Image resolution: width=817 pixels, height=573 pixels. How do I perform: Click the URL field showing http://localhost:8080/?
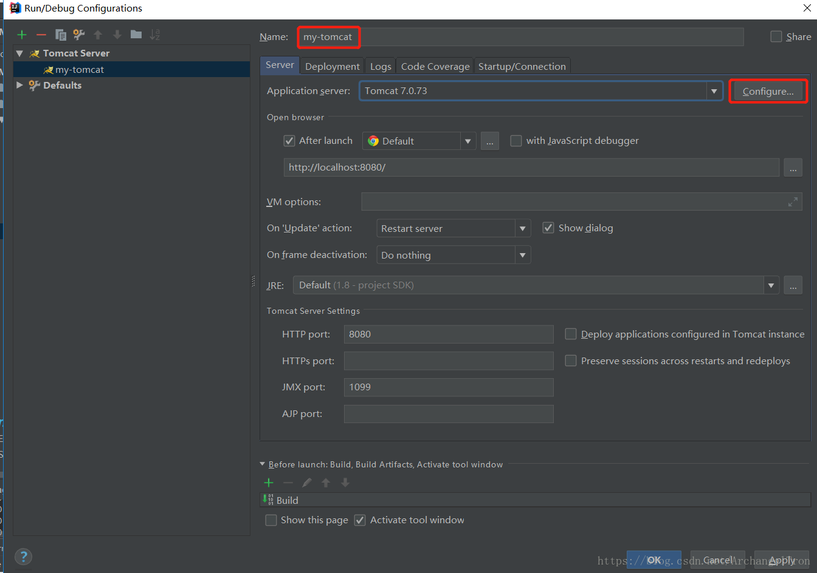pos(531,168)
